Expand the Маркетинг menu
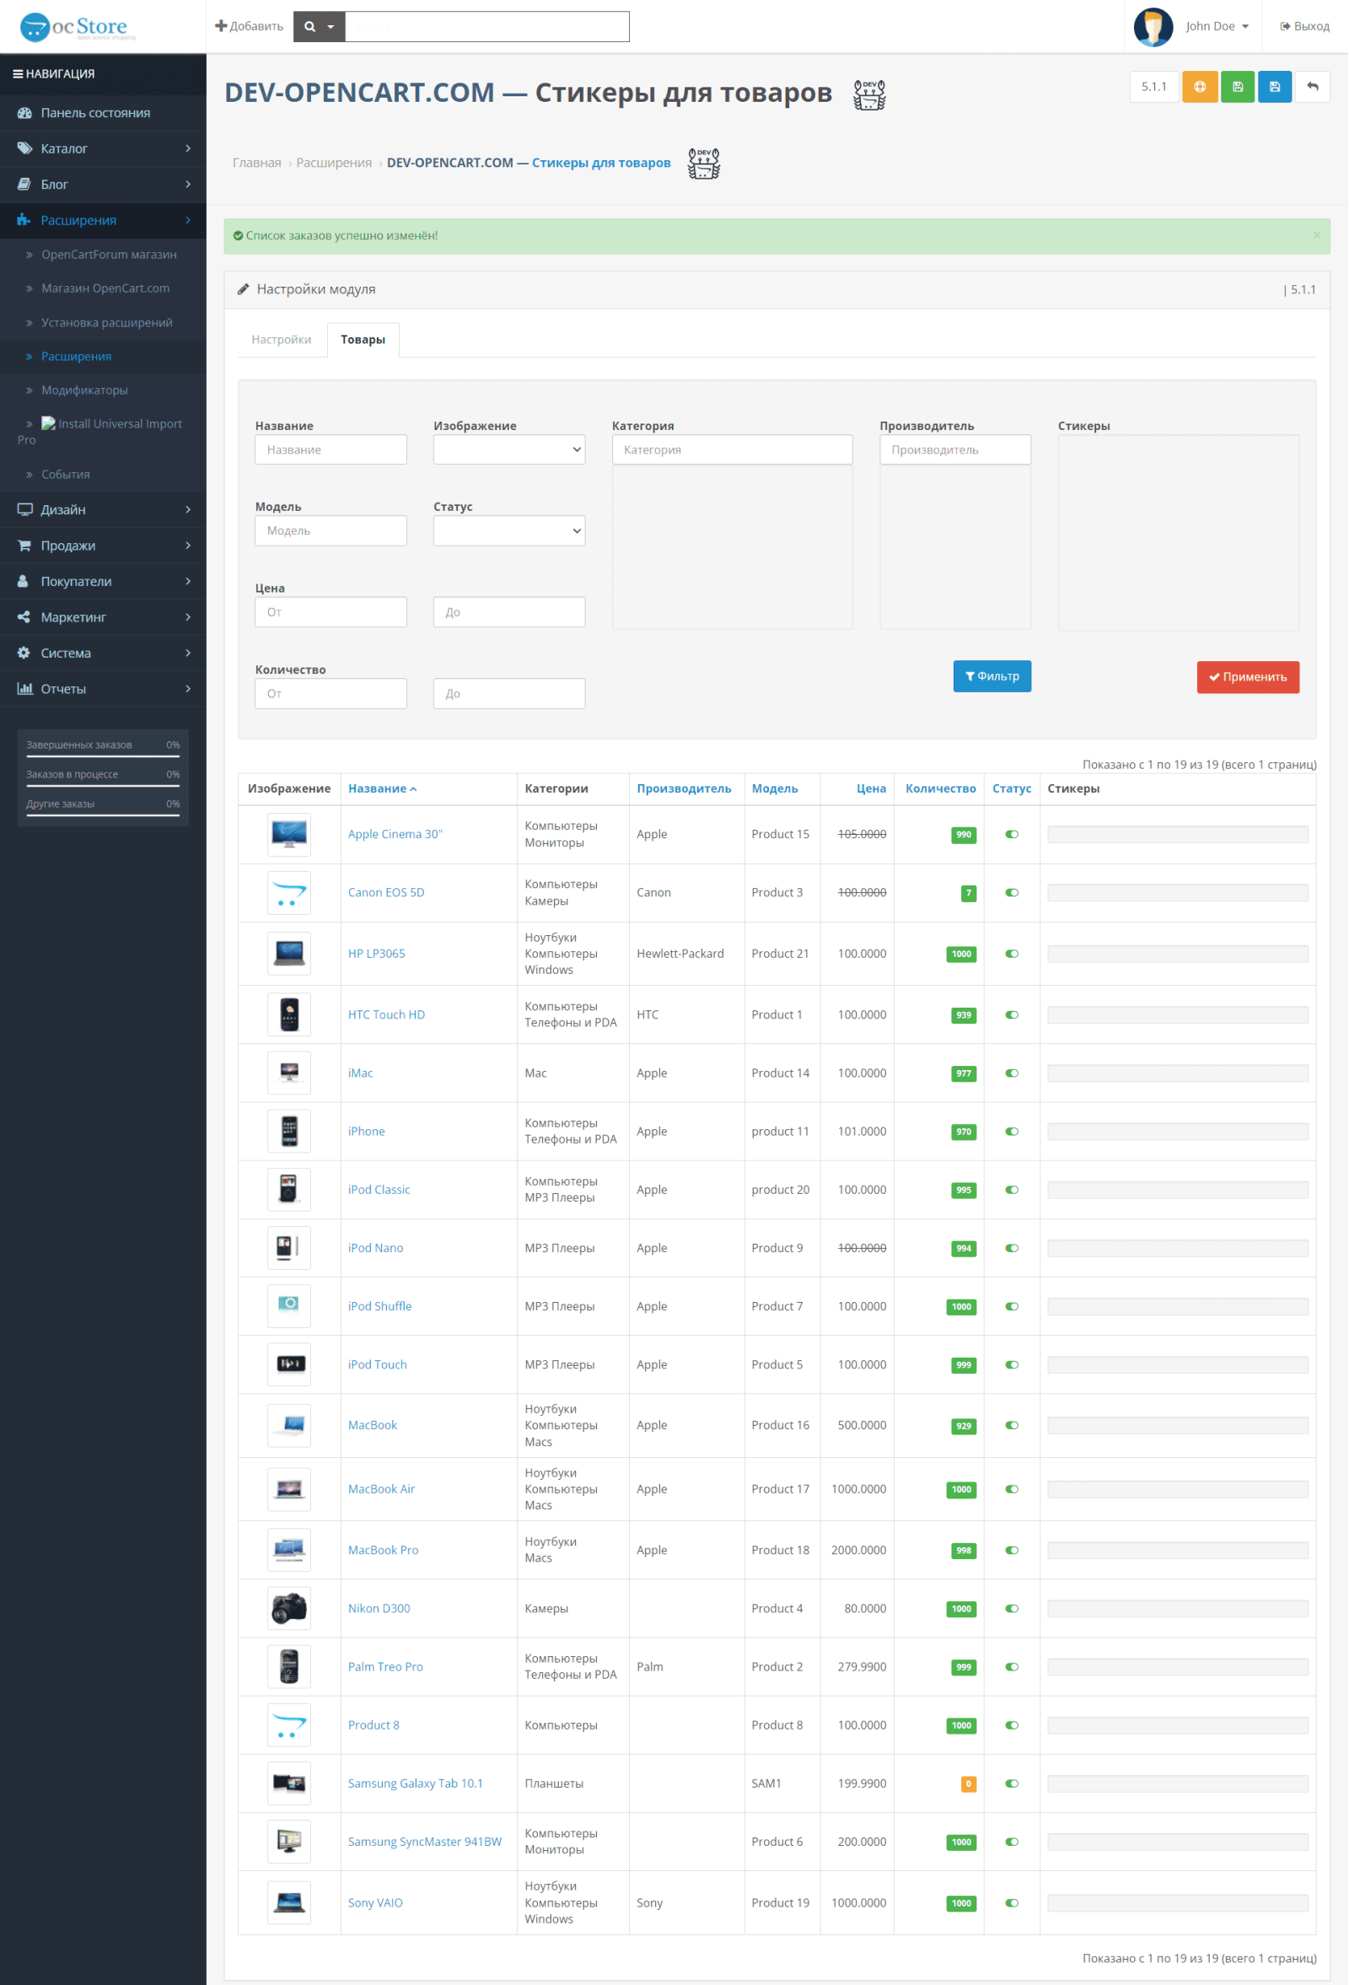The height and width of the screenshot is (1985, 1349). (104, 617)
